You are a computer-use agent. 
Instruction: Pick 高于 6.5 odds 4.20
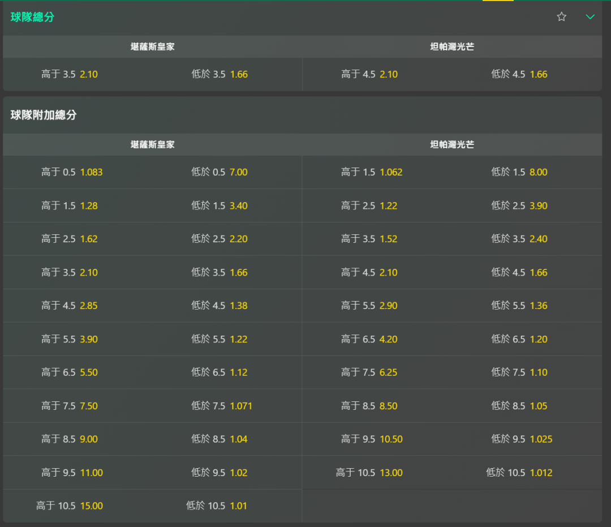point(369,339)
